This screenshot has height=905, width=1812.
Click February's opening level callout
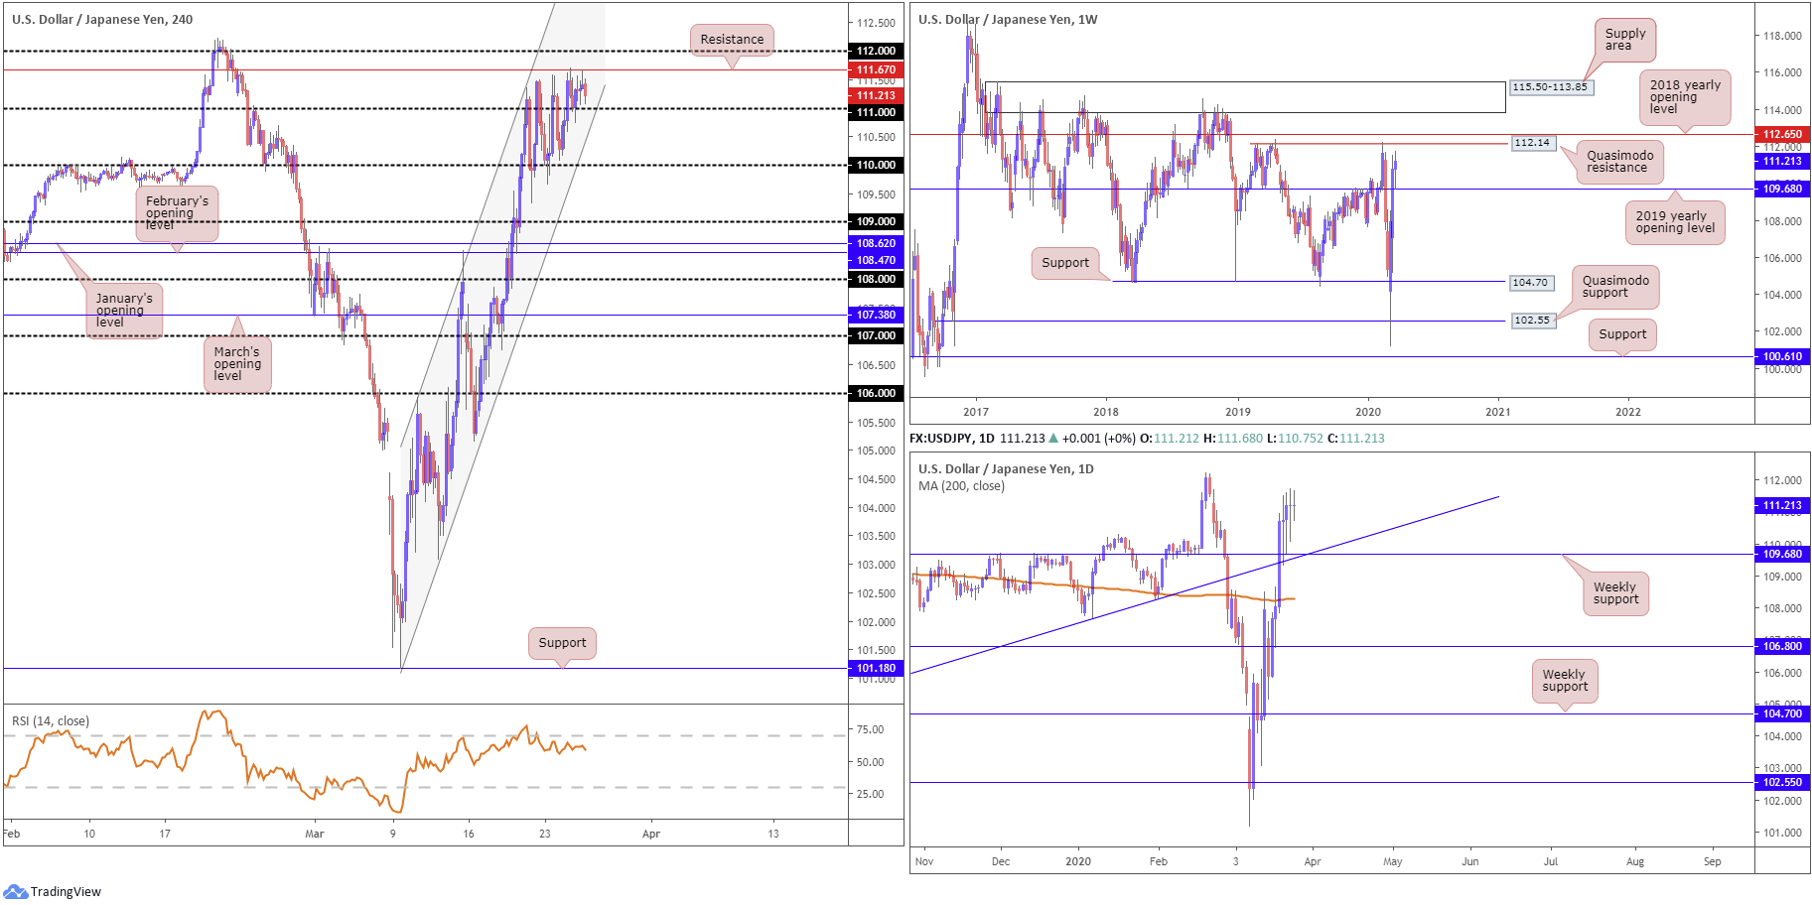[177, 212]
